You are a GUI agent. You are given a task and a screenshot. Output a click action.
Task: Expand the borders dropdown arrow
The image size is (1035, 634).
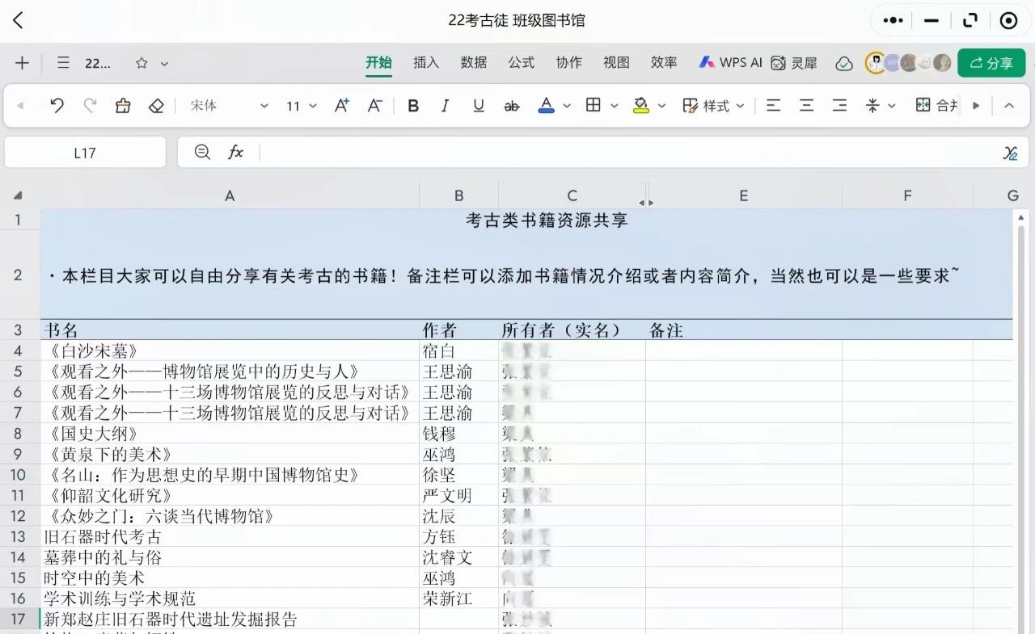pos(614,106)
